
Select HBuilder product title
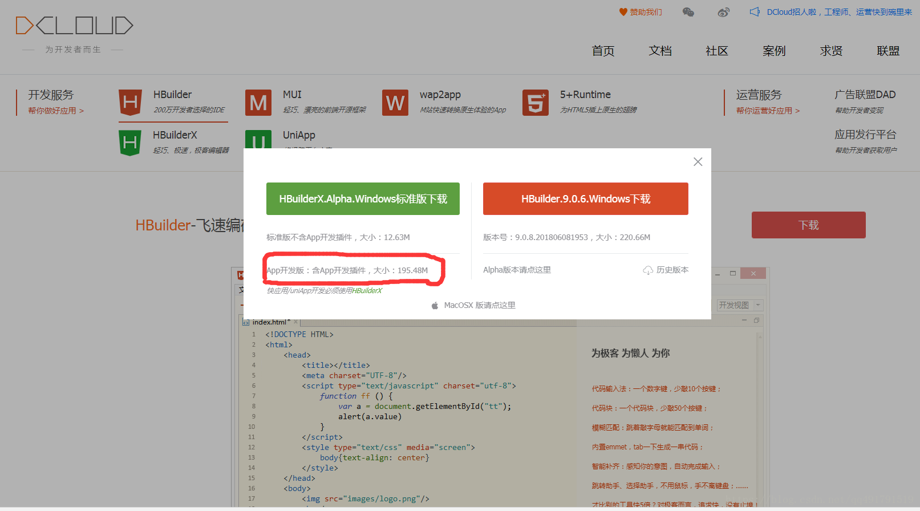click(172, 95)
